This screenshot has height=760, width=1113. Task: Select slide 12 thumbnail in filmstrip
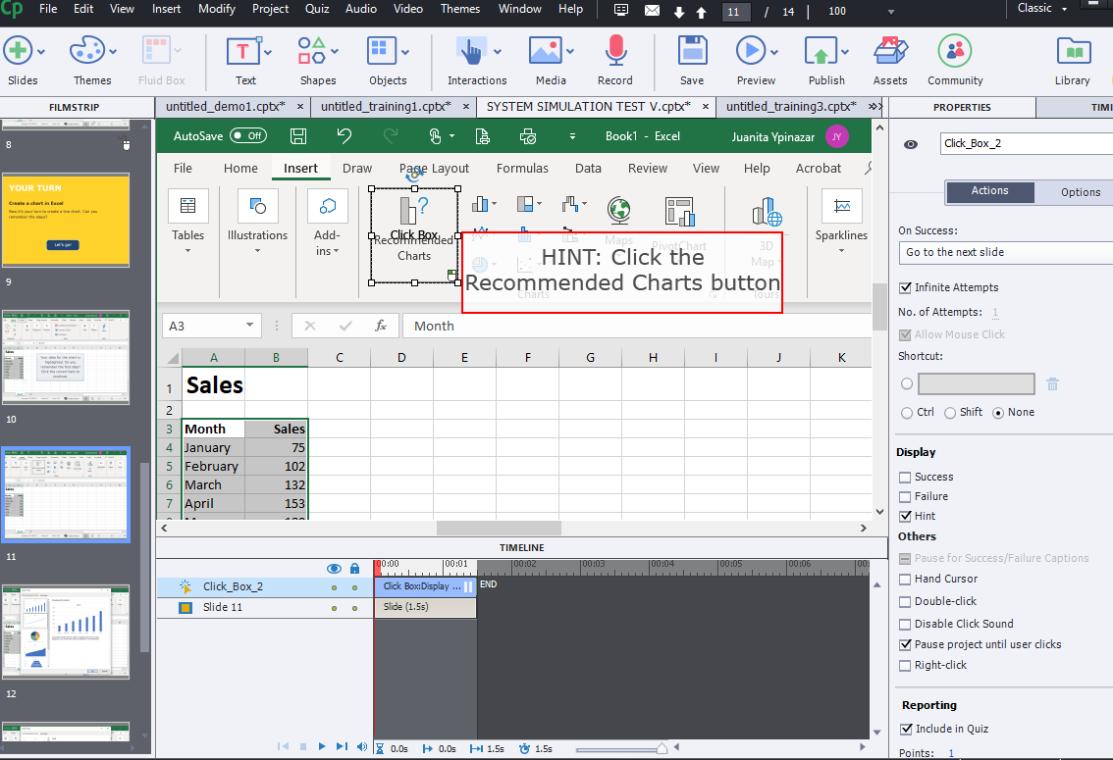point(66,632)
